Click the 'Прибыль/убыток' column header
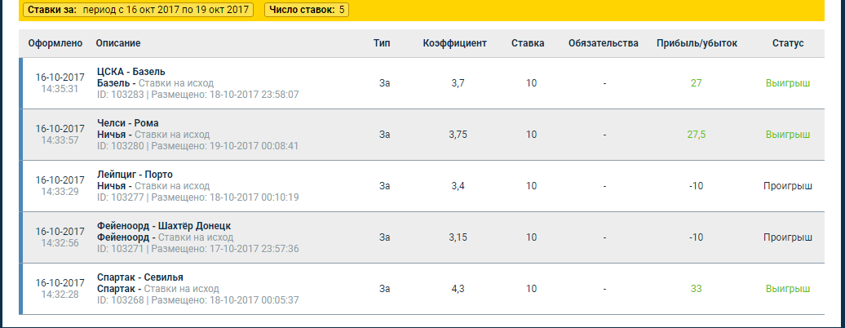The width and height of the screenshot is (845, 328). click(x=697, y=43)
